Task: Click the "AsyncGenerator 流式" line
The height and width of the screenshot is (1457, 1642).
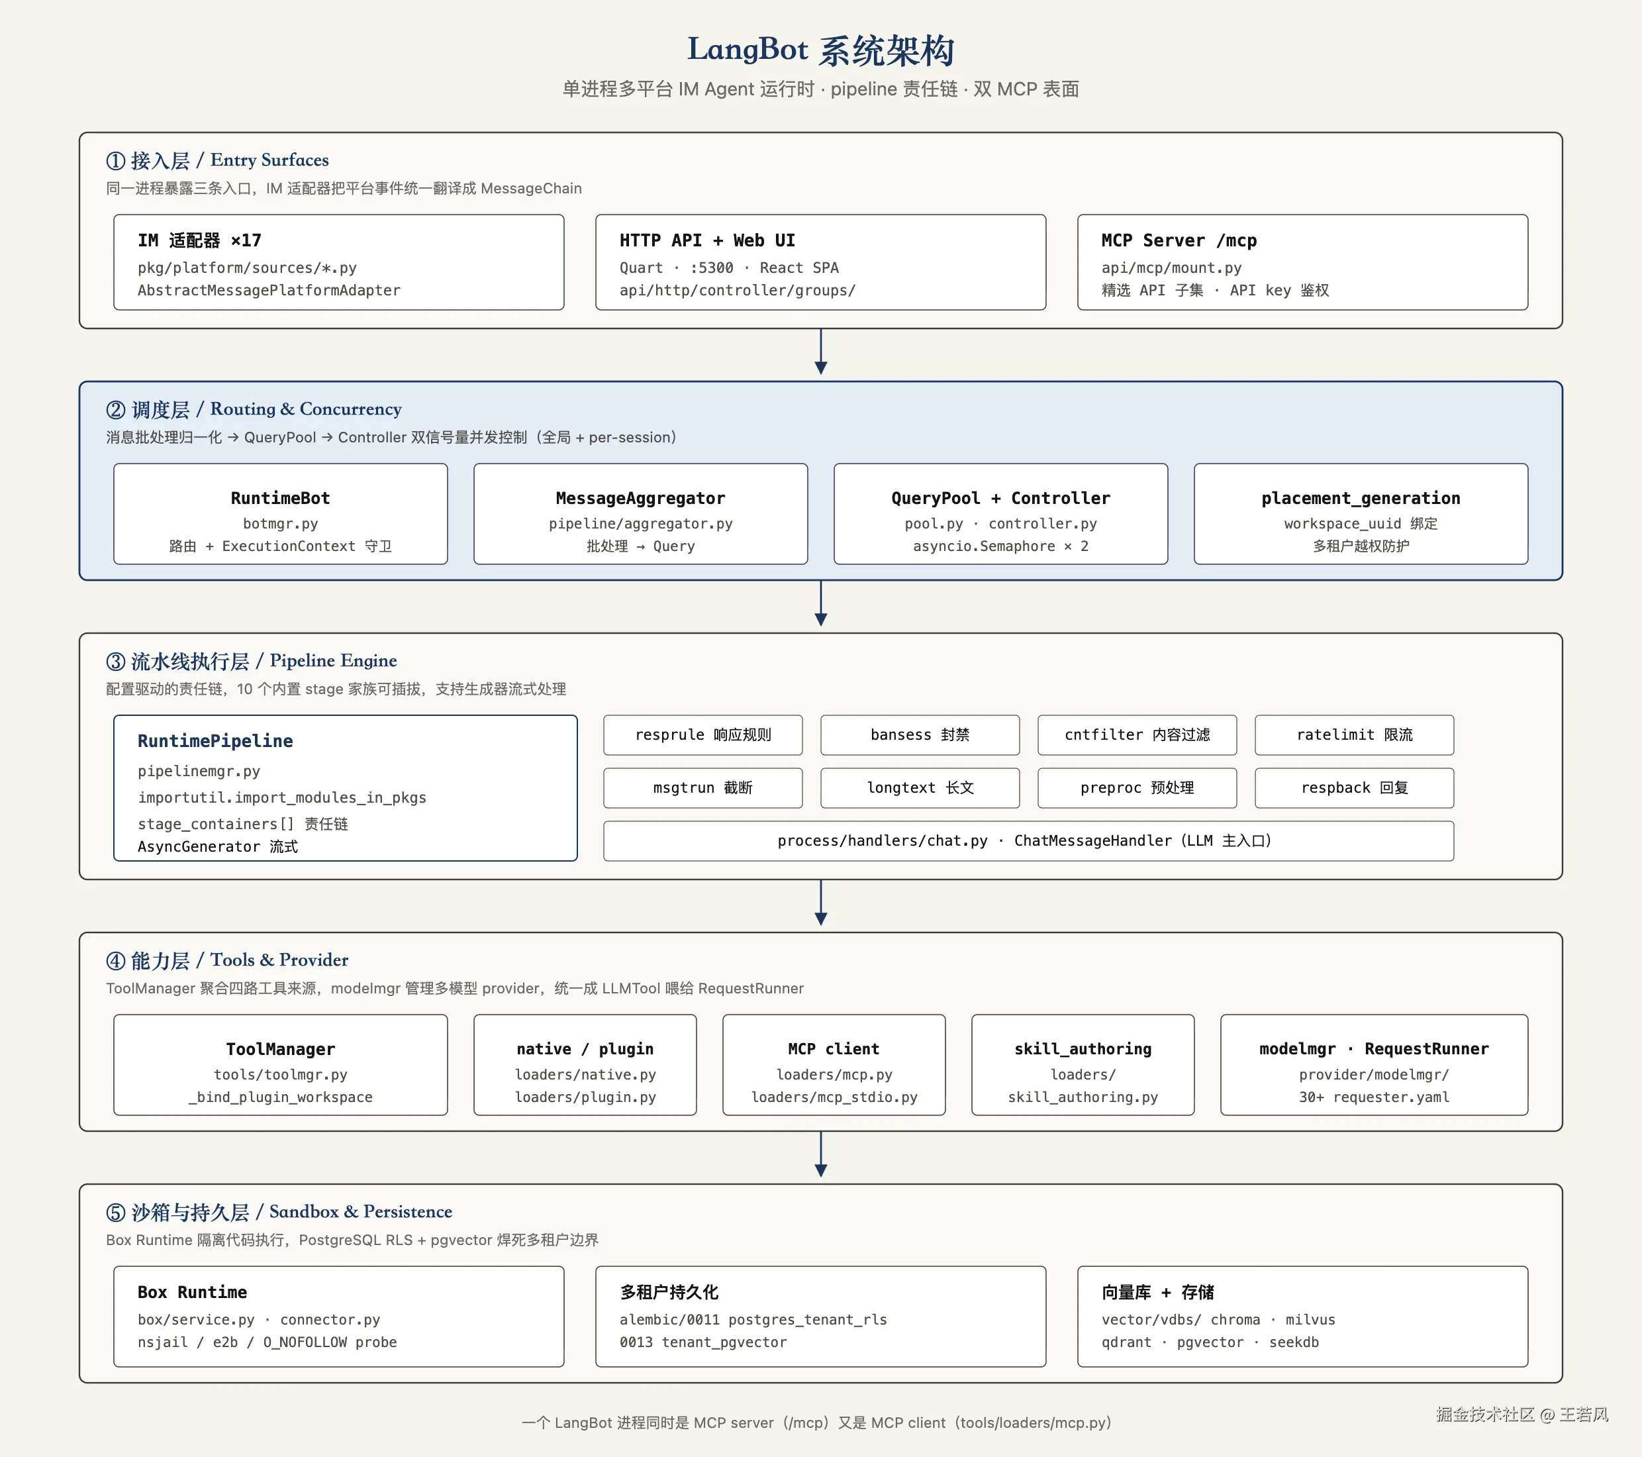Action: [x=218, y=846]
